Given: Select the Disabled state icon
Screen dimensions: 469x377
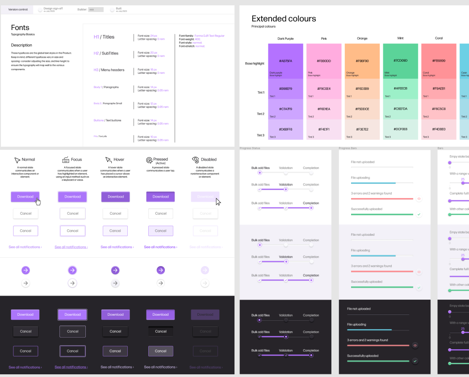Looking at the screenshot, I should click(x=195, y=159).
